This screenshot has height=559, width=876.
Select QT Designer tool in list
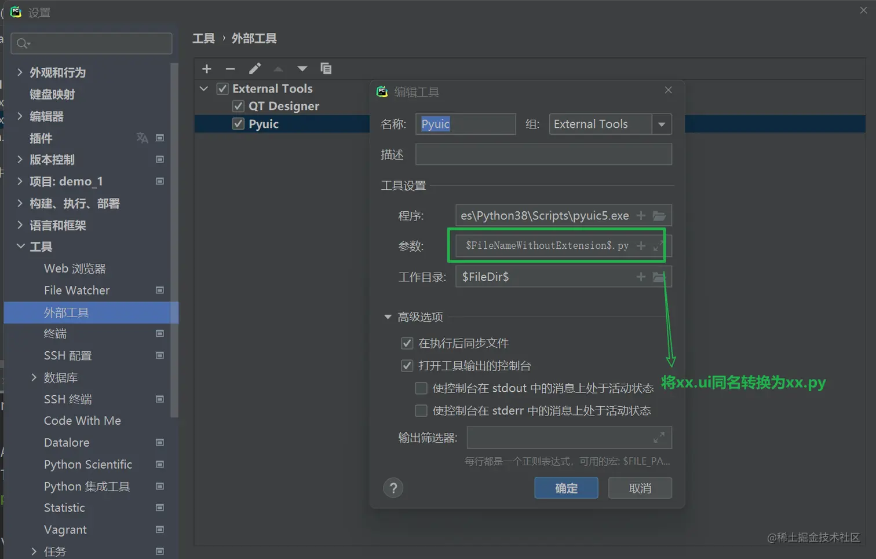[284, 106]
